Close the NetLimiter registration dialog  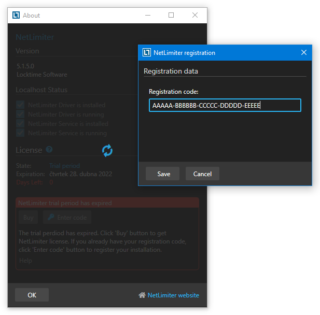click(x=304, y=53)
